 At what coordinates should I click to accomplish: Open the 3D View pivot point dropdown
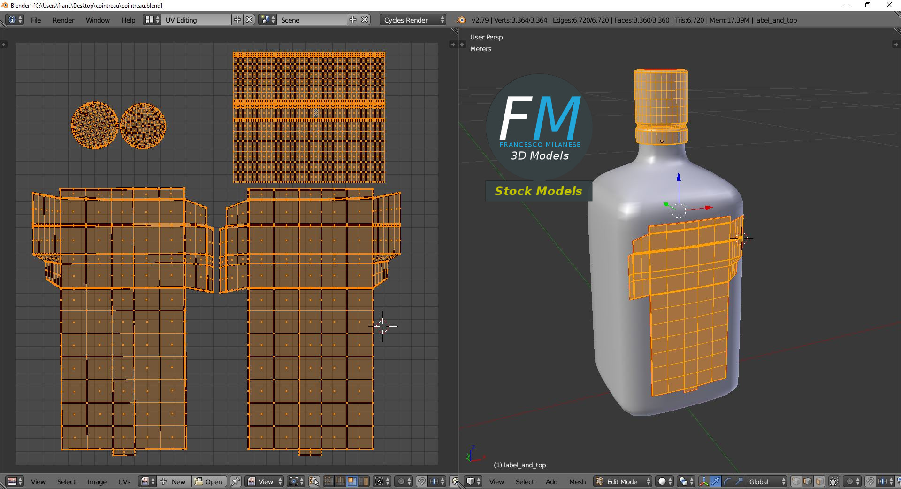point(686,481)
